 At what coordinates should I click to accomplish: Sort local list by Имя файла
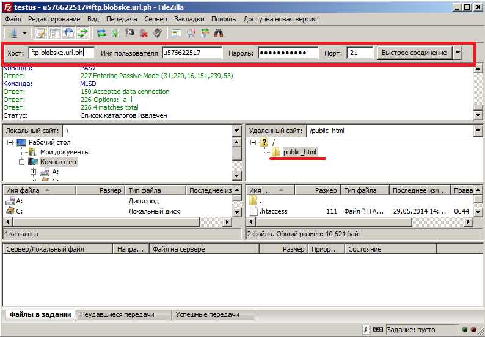(39, 190)
